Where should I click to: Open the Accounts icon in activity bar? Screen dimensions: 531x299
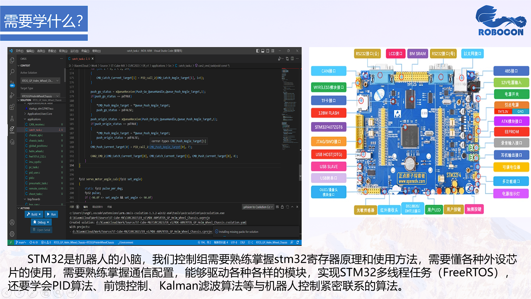tap(12, 222)
